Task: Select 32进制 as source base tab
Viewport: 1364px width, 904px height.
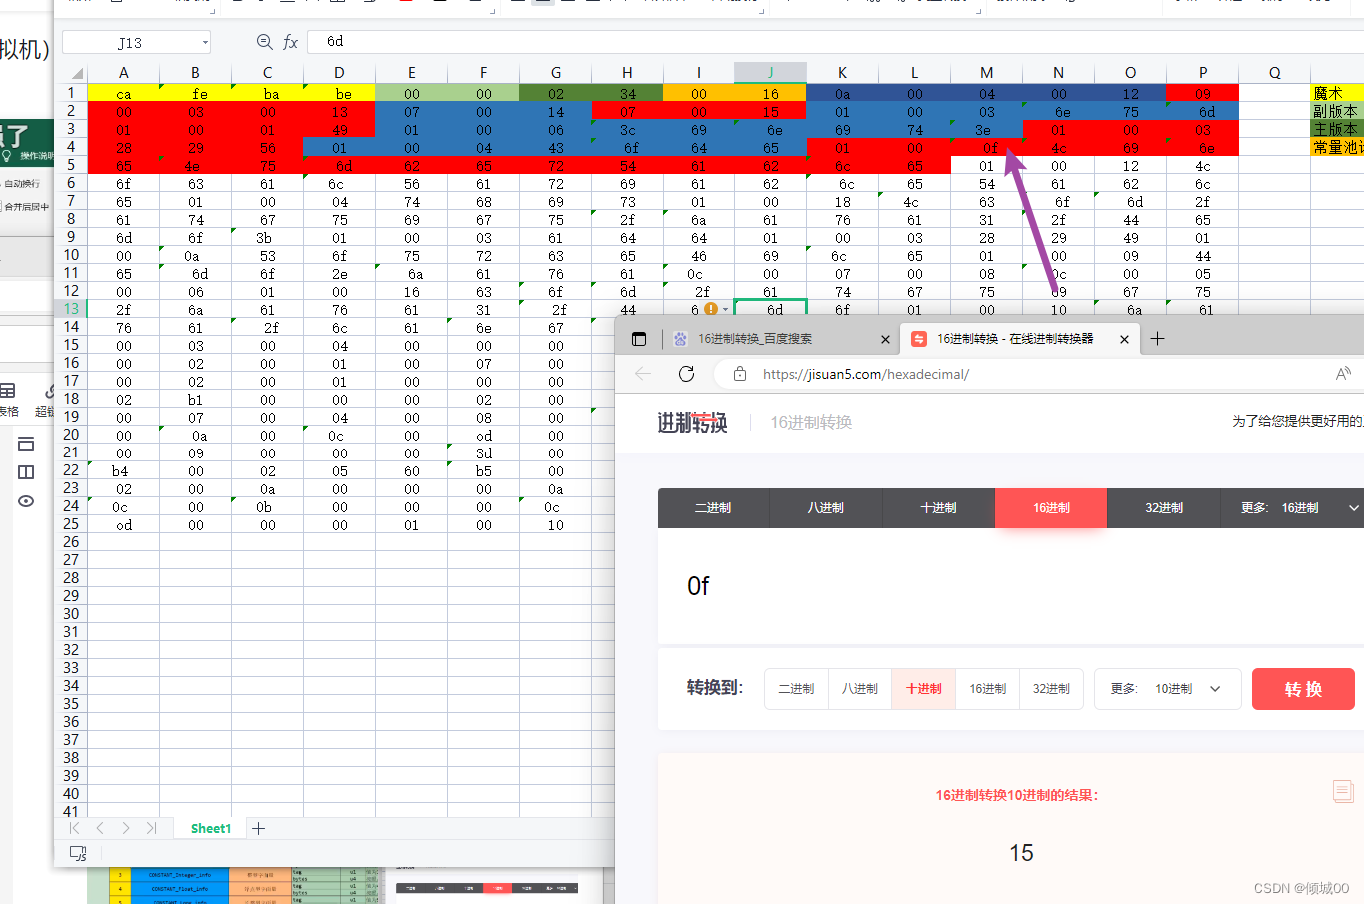Action: pyautogui.click(x=1164, y=508)
